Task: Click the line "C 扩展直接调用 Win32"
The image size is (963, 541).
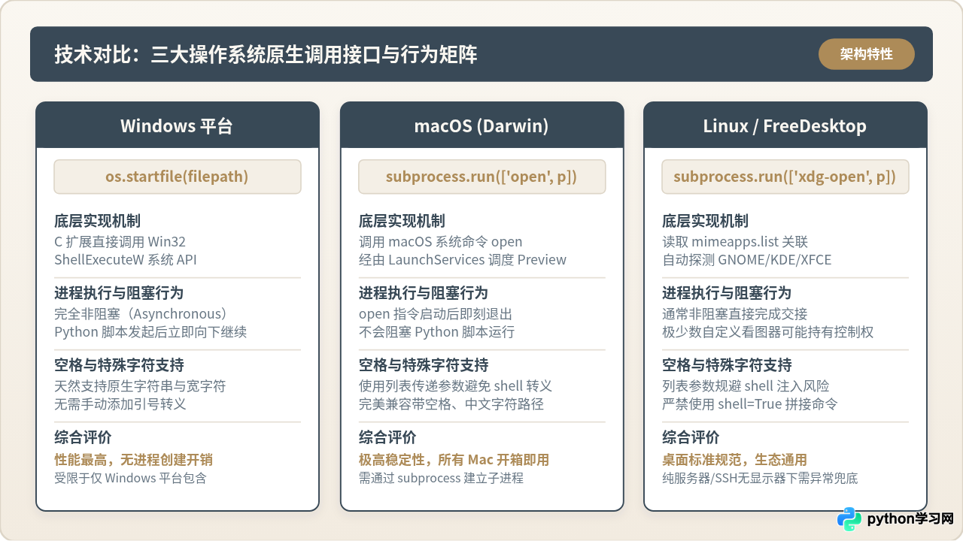Action: pos(120,241)
